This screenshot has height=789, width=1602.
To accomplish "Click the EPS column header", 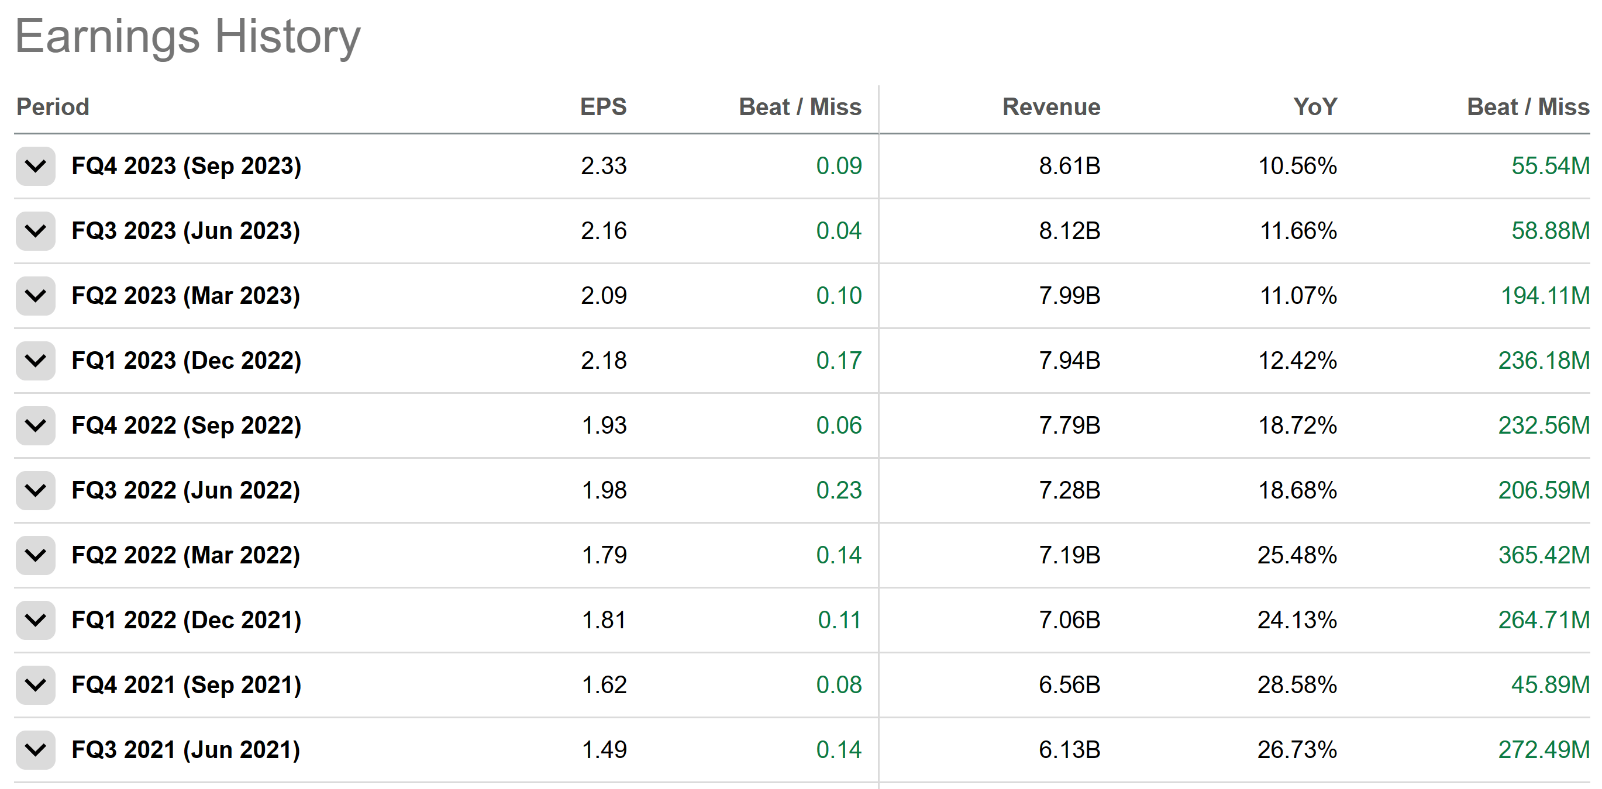I will [x=602, y=107].
